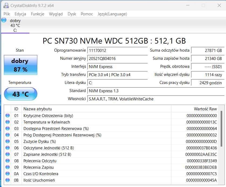Select the C: disk status orb at top
The width and height of the screenshot is (226, 187).
click(x=4, y=20)
